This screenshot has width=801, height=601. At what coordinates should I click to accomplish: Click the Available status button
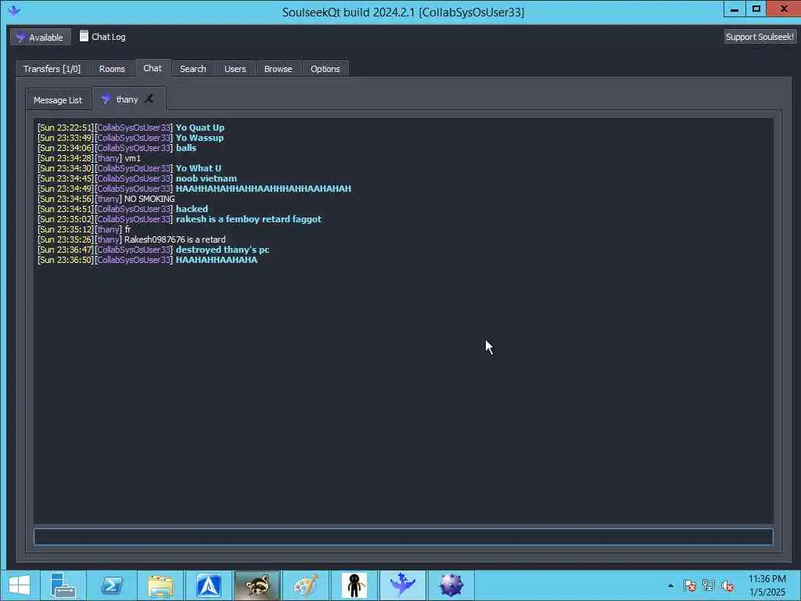pyautogui.click(x=41, y=37)
